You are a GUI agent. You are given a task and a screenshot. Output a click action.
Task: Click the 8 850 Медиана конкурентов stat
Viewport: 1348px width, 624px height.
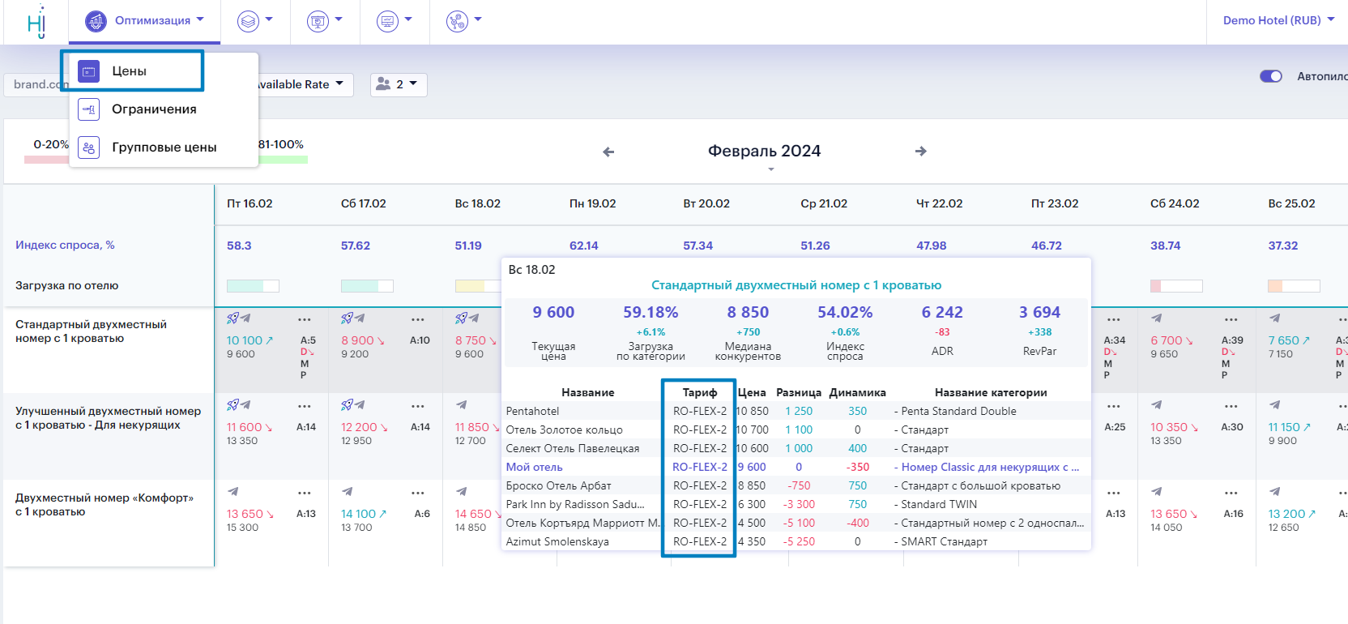pos(748,333)
